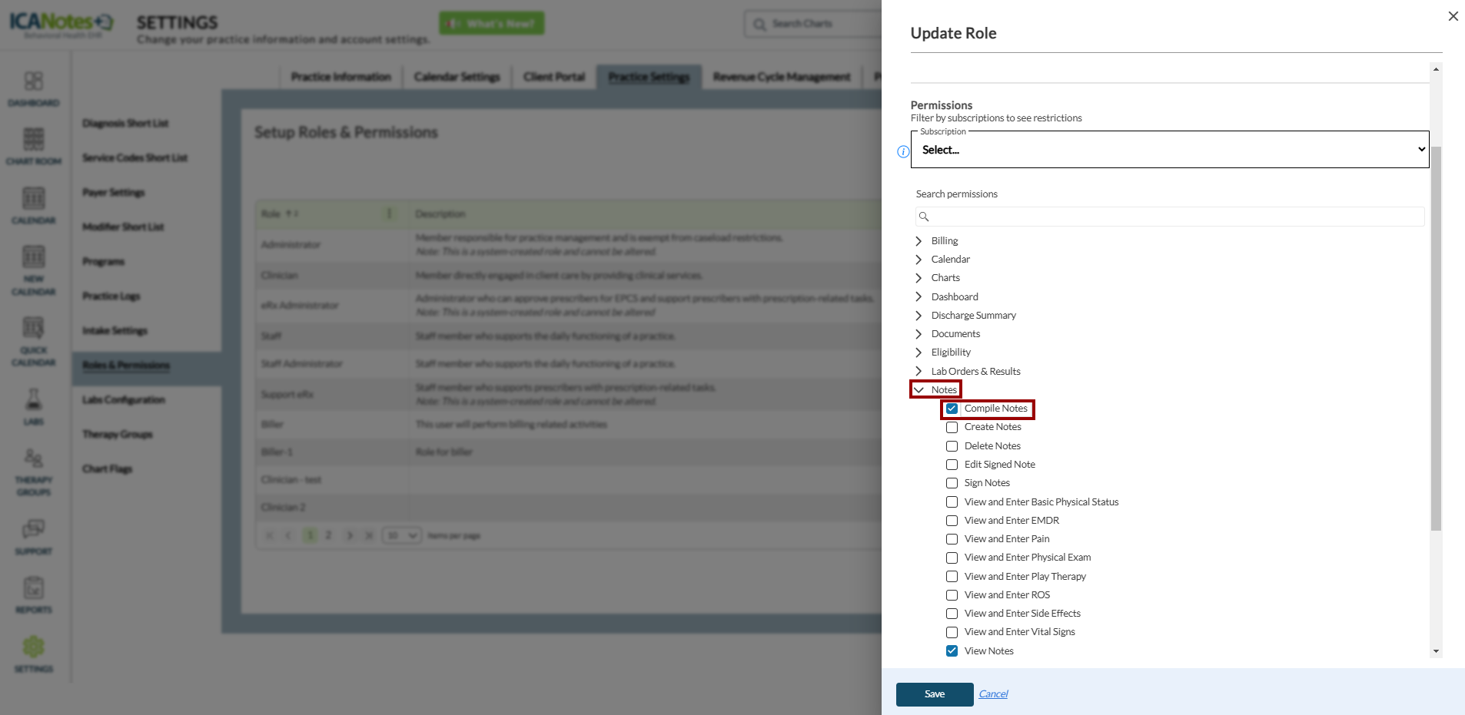Expand the Lab Orders & Results group

[x=919, y=372]
